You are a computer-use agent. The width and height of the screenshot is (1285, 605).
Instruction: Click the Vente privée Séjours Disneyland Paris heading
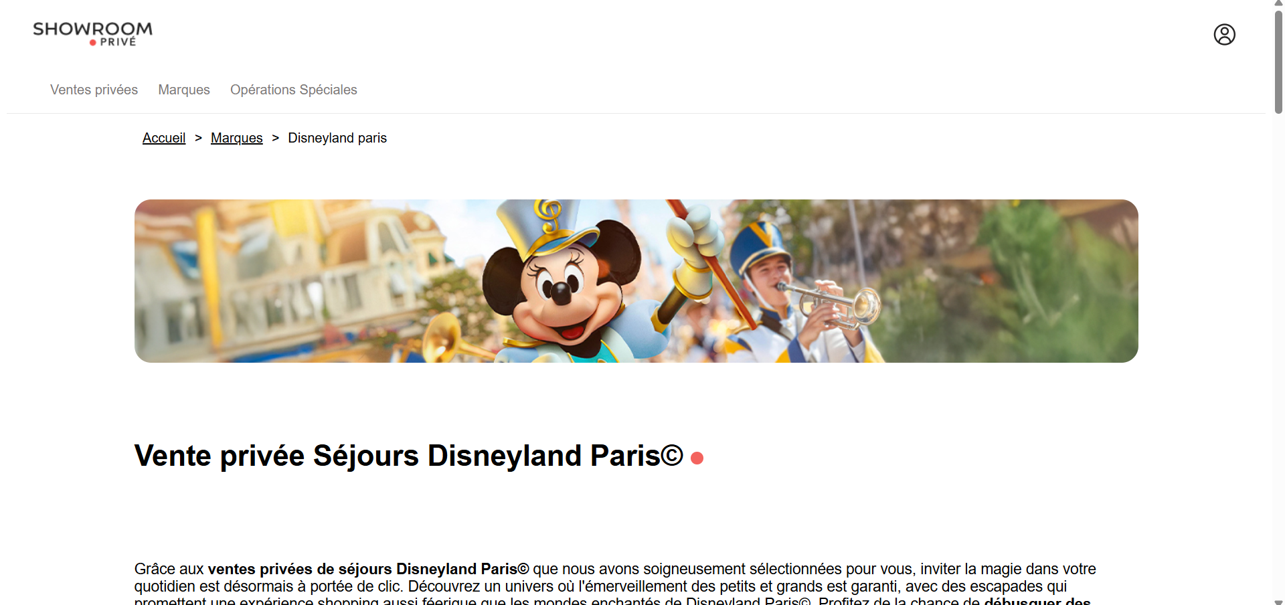pyautogui.click(x=408, y=456)
